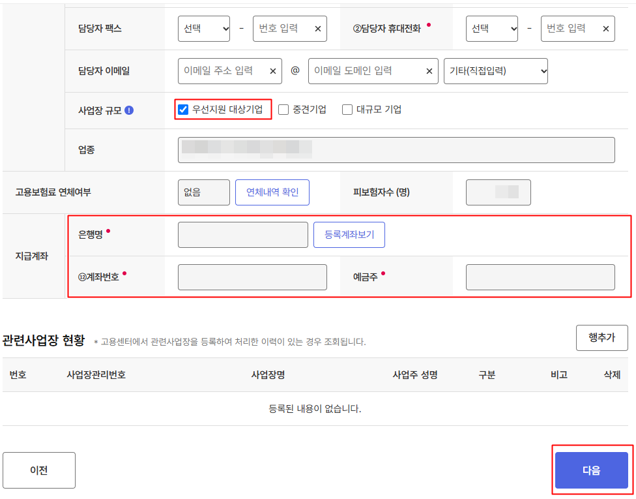Clear the 담당자 휴대전화 number field with X

pos(605,29)
